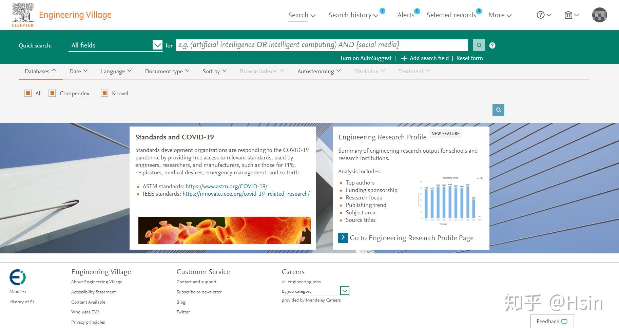Image resolution: width=619 pixels, height=328 pixels.
Task: Open the ASTM COVID-19 standards link
Action: pyautogui.click(x=227, y=186)
